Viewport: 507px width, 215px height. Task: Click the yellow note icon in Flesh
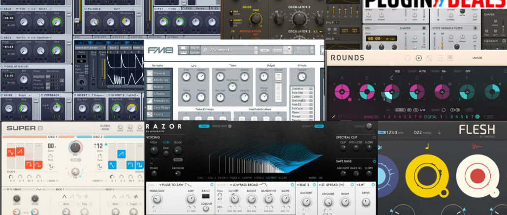[427, 147]
